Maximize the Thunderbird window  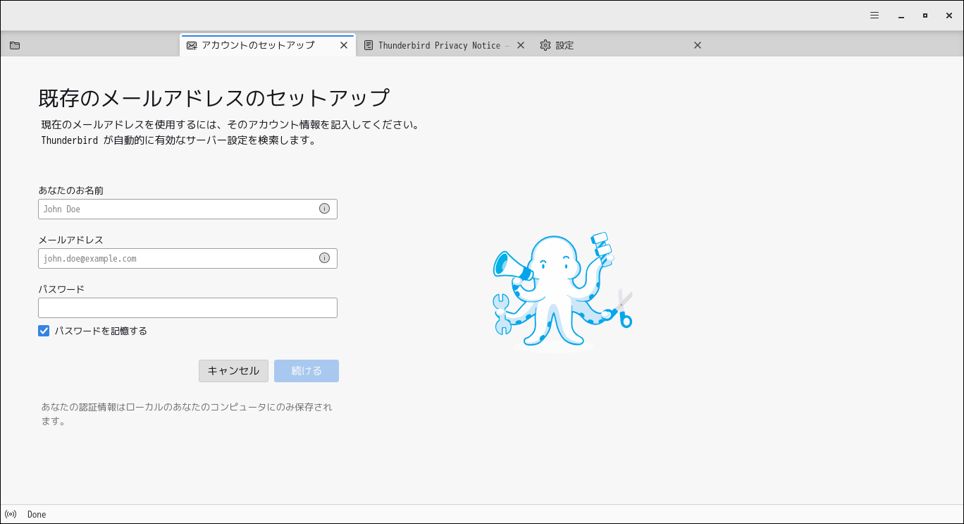[x=925, y=16]
